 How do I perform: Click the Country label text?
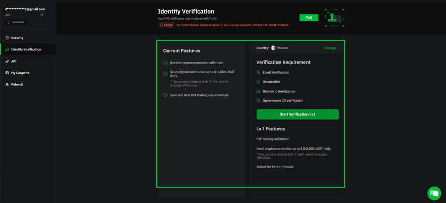coord(263,48)
